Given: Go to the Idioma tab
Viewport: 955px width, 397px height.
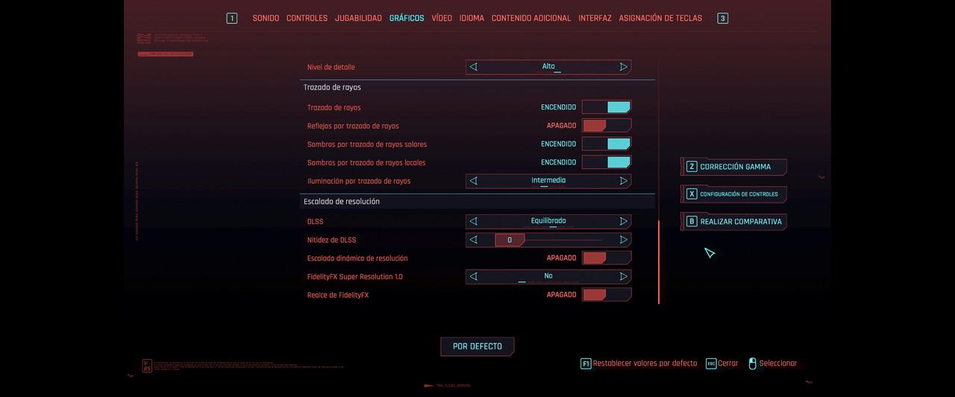Looking at the screenshot, I should [472, 18].
